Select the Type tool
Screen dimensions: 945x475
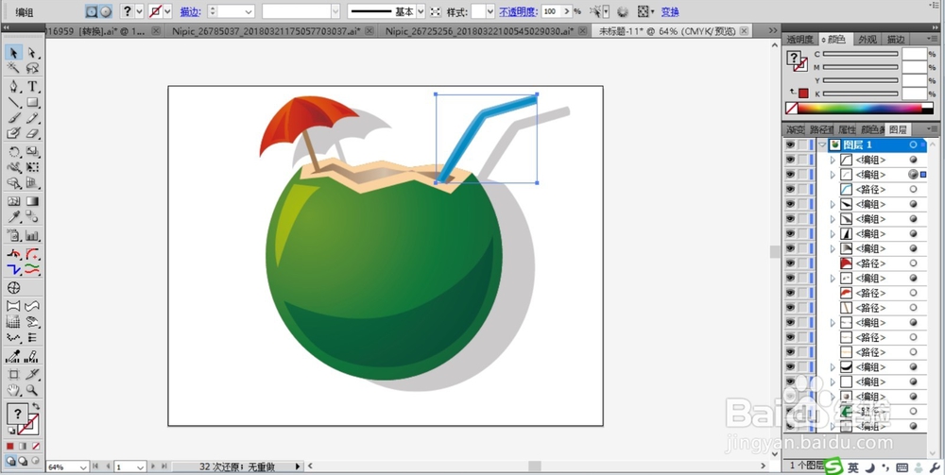32,87
